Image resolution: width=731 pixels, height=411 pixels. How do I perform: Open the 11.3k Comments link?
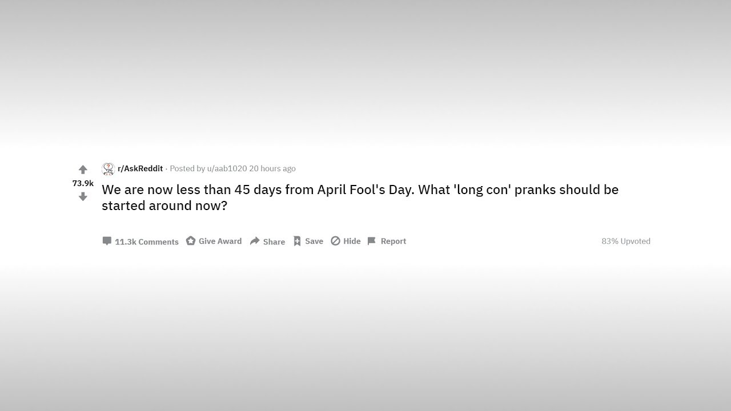147,241
